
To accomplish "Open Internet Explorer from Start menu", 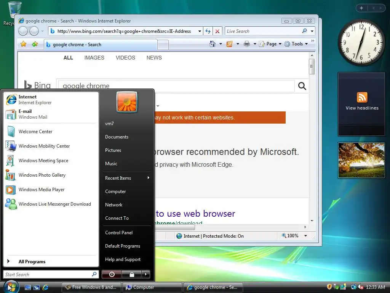I will click(x=51, y=100).
